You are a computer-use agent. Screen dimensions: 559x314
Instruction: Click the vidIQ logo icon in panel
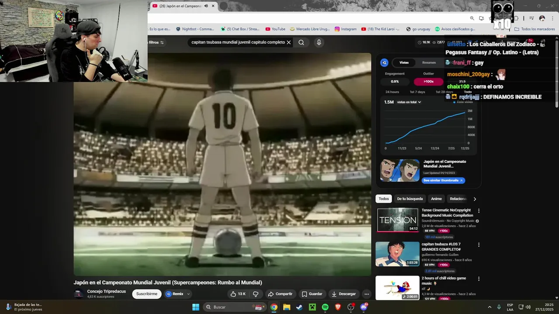(x=384, y=63)
